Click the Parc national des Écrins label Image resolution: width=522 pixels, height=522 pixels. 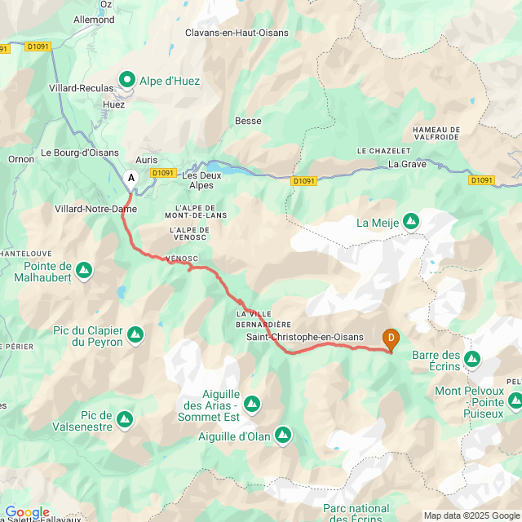(x=356, y=513)
